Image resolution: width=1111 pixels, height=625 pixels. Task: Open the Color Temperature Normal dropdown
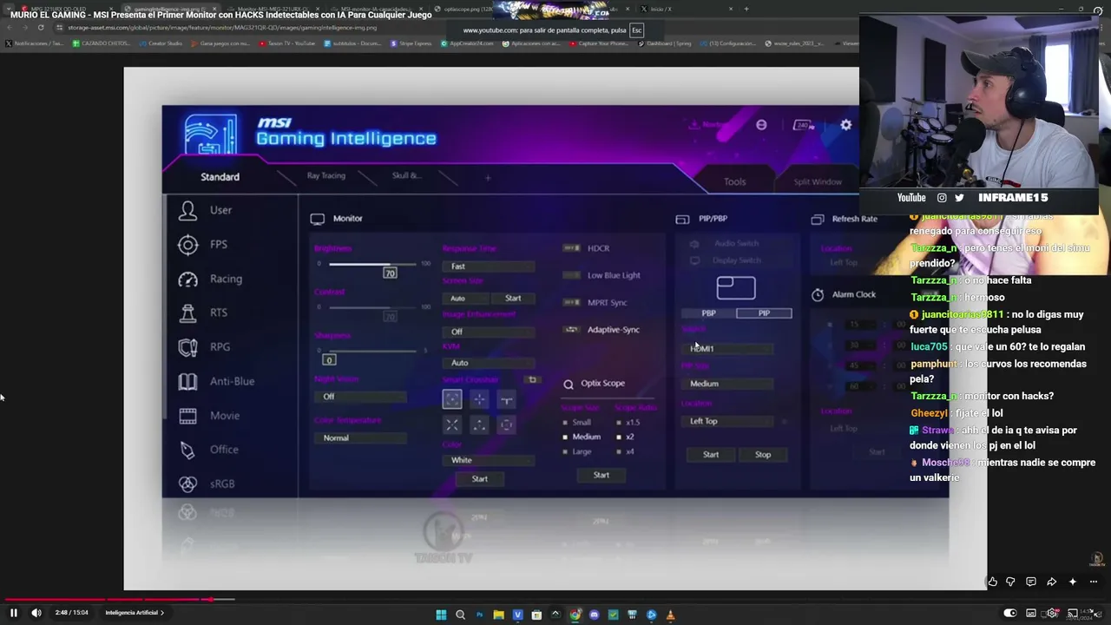pyautogui.click(x=360, y=438)
